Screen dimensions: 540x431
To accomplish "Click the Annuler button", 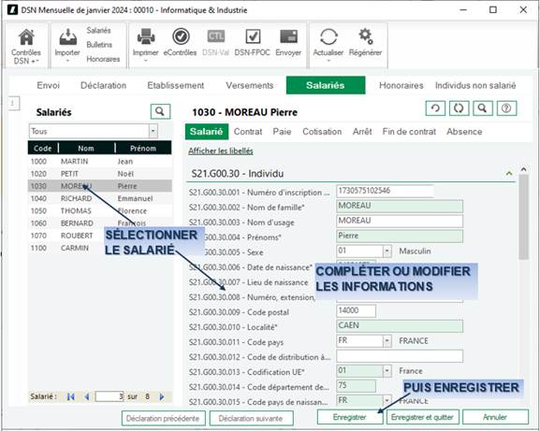I will pos(495,417).
